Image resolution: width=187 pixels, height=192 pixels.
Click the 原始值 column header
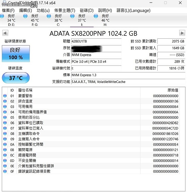[160, 90]
